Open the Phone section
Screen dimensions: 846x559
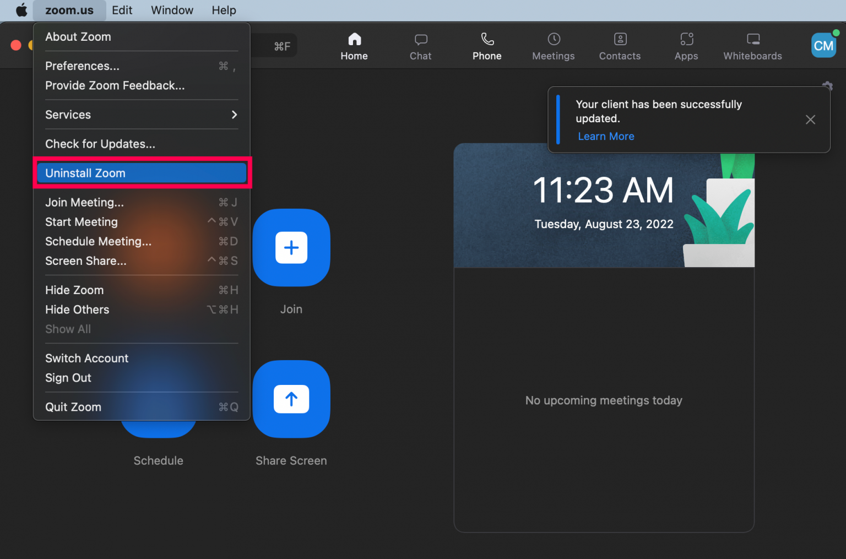pyautogui.click(x=487, y=46)
